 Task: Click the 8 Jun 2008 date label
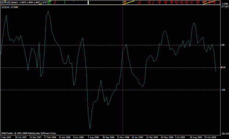click(x=78, y=138)
